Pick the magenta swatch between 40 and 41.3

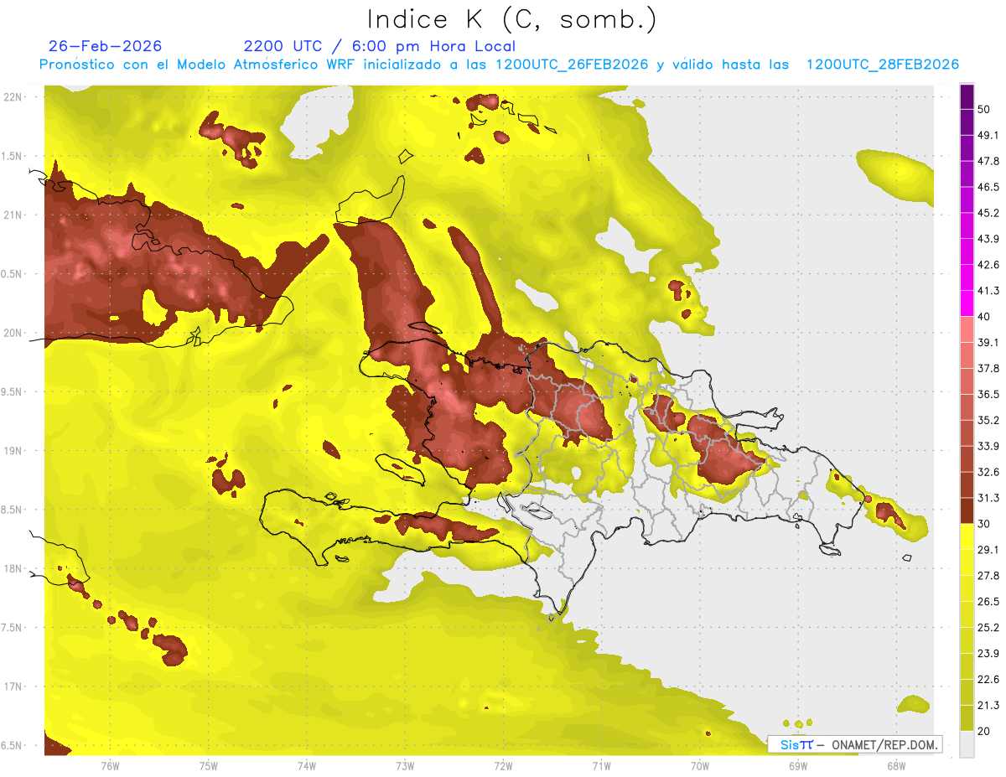(x=967, y=303)
